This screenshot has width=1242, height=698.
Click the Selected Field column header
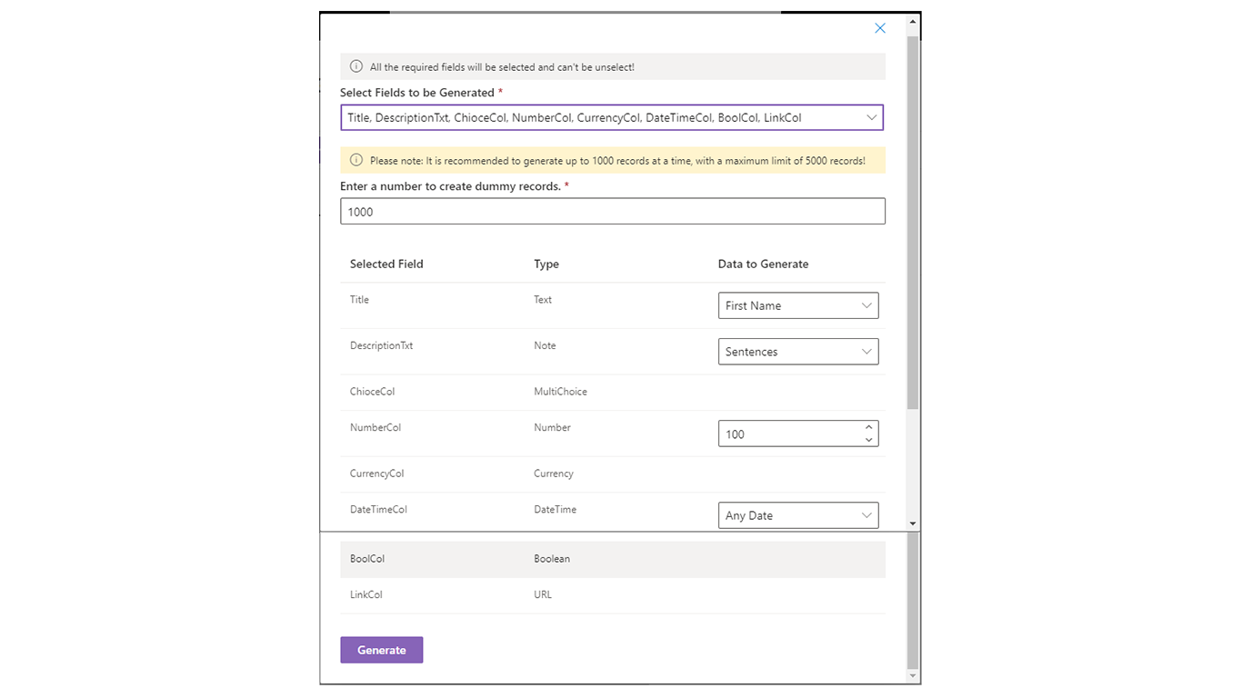point(386,264)
